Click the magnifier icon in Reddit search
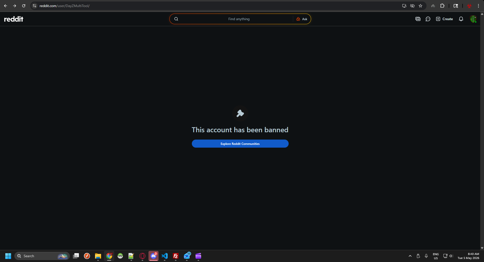The width and height of the screenshot is (484, 262). pyautogui.click(x=176, y=19)
